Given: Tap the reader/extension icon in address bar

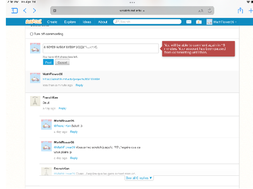Looking at the screenshot, I should [55, 10].
